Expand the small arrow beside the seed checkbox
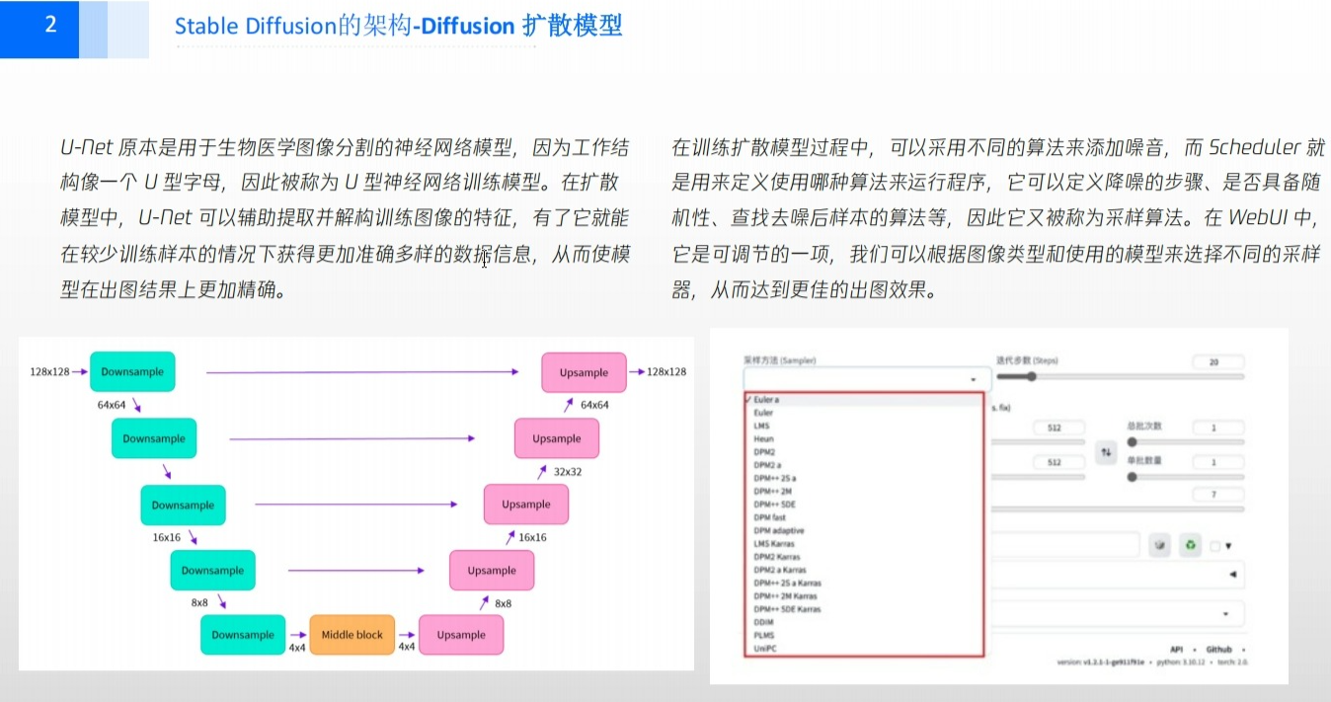The width and height of the screenshot is (1331, 702). click(x=1227, y=546)
